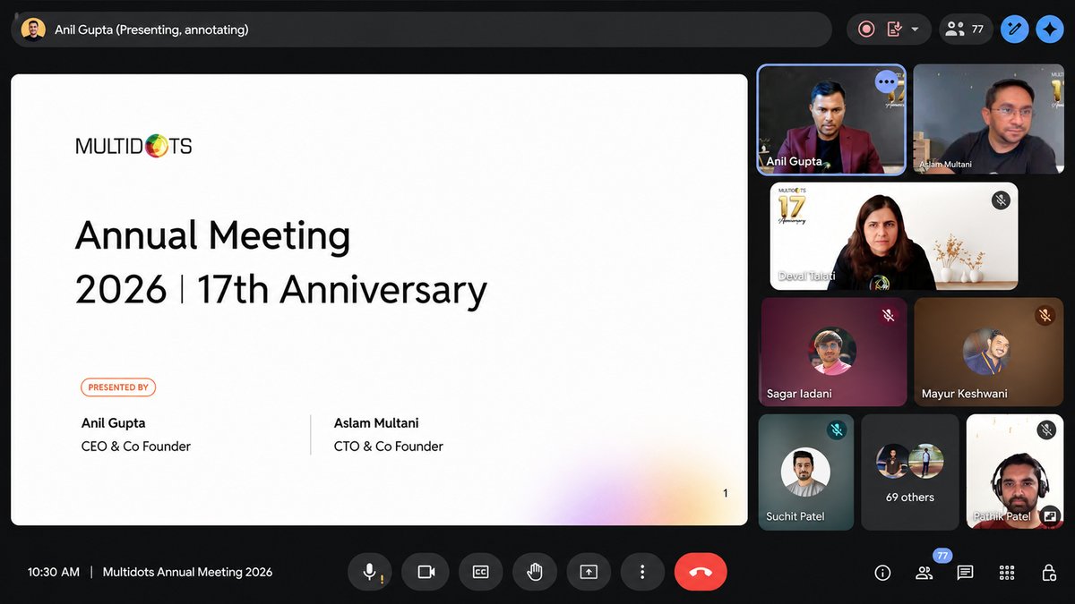Open host controls lock icon

[x=1048, y=573]
